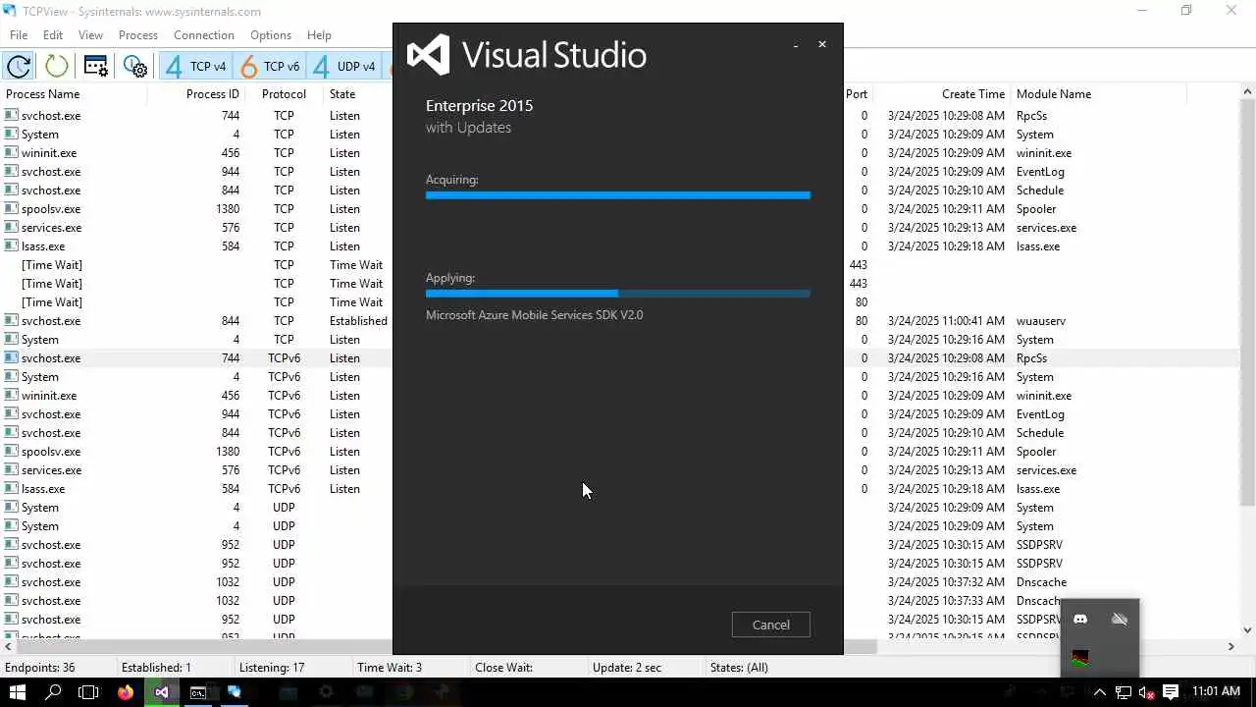Click the horizontal scrollbar right arrow
This screenshot has height=707, width=1256.
[1231, 646]
